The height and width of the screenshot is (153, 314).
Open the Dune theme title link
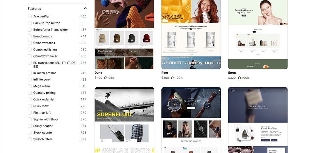pos(98,73)
